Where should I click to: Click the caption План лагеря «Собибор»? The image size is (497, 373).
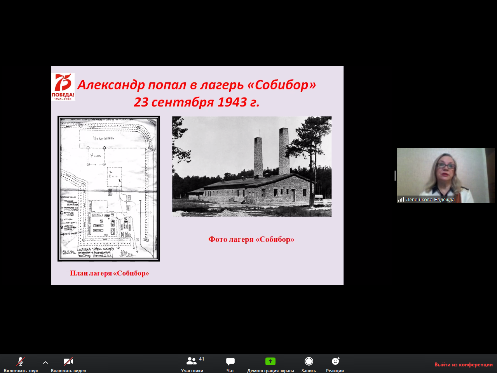coord(110,273)
